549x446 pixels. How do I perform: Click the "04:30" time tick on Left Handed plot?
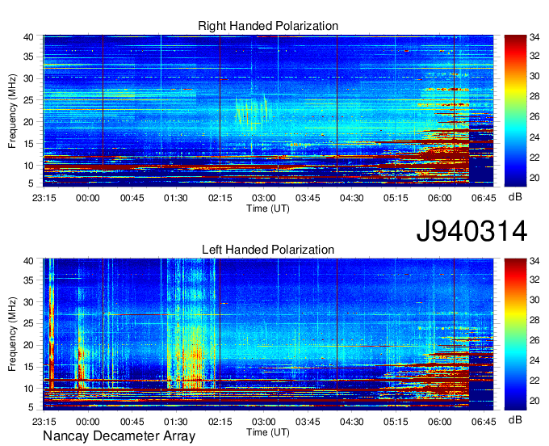351,422
